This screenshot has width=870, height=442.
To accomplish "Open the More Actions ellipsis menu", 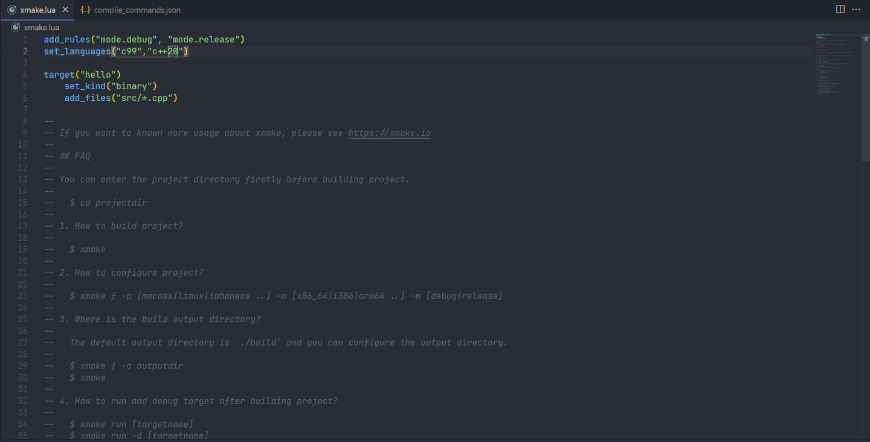I will point(856,9).
